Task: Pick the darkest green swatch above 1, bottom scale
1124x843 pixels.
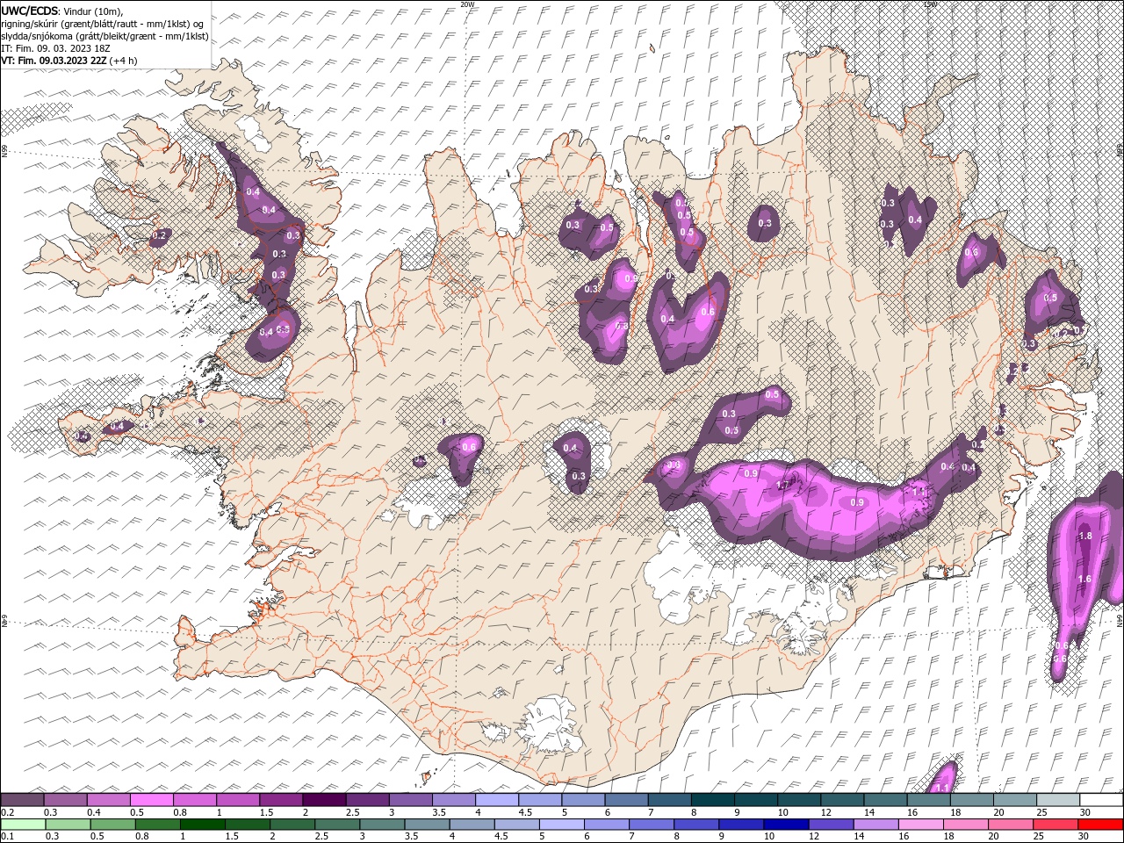Action: click(x=202, y=825)
